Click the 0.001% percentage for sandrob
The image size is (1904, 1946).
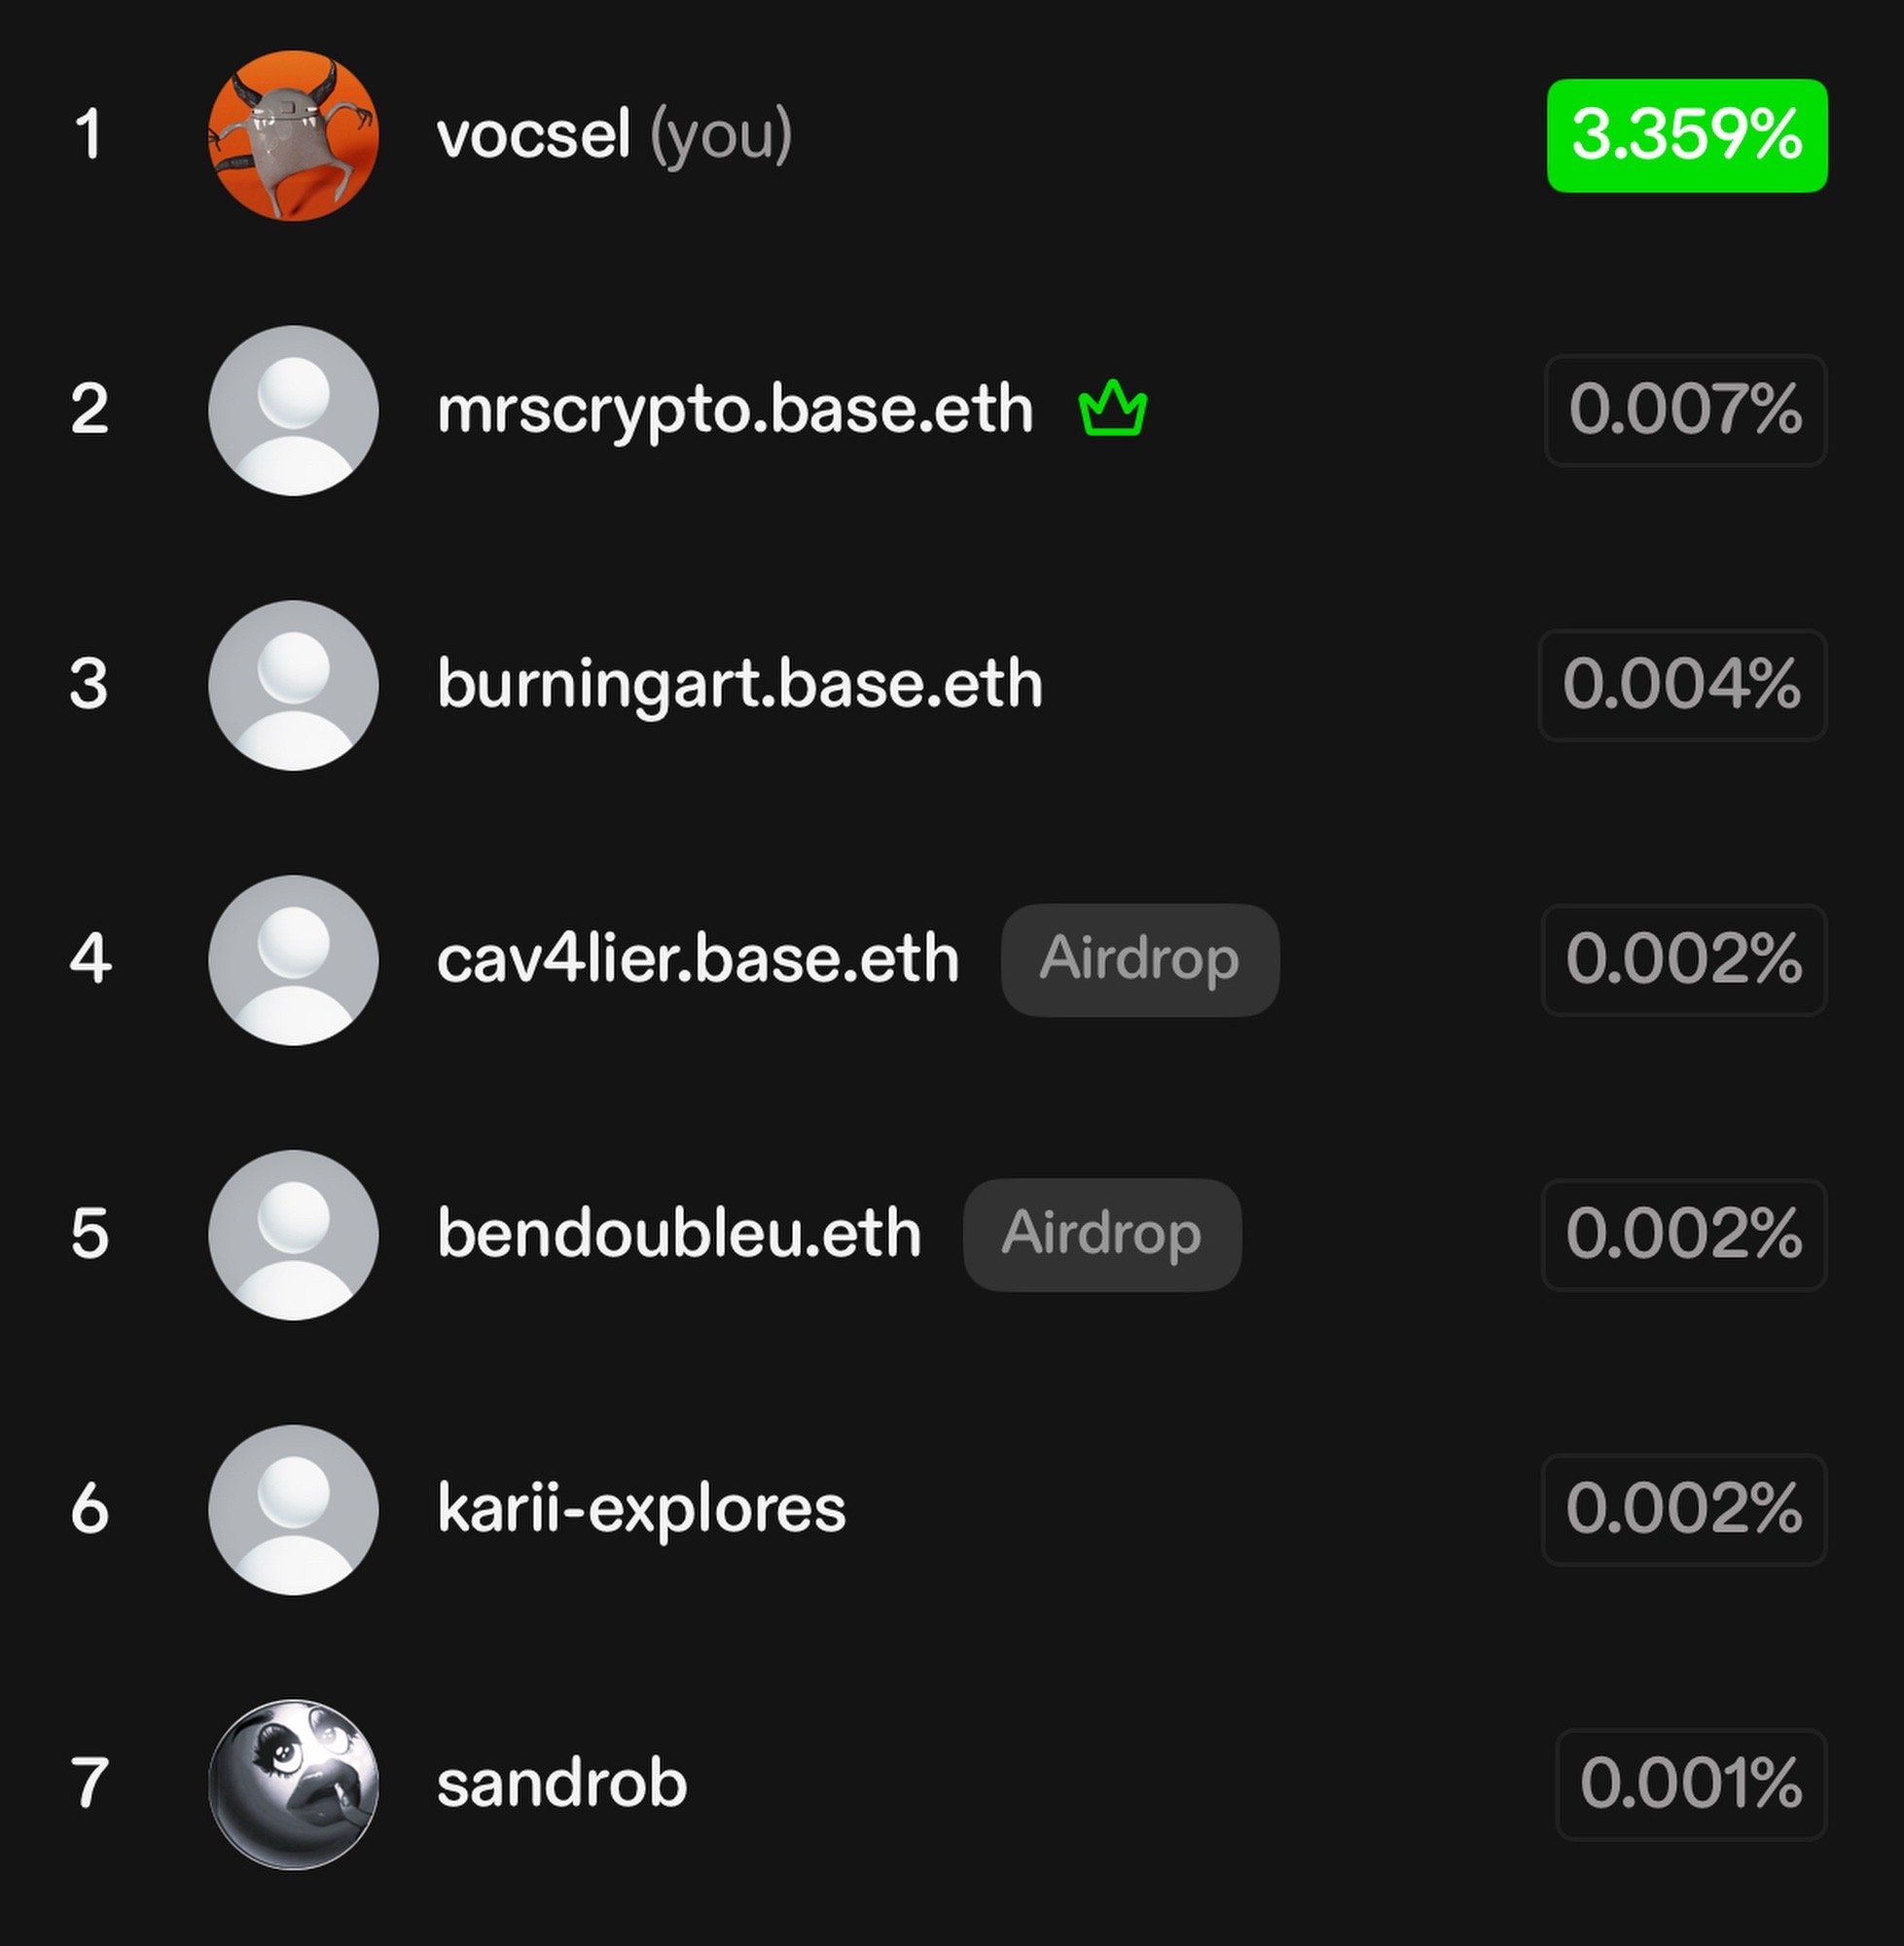pyautogui.click(x=1692, y=1784)
